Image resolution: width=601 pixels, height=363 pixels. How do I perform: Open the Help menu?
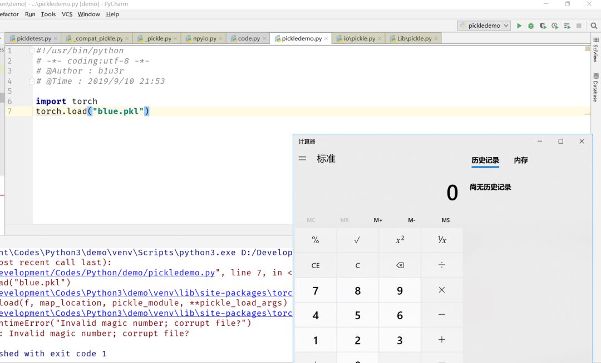pos(112,14)
